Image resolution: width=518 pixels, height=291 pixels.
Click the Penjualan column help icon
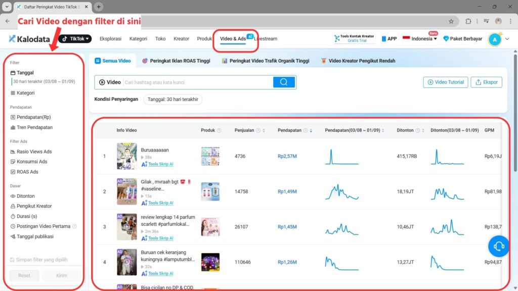[258, 130]
